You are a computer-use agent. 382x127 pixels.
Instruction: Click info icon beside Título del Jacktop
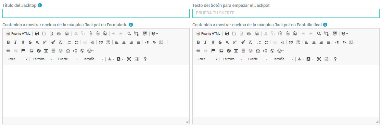click(40, 5)
